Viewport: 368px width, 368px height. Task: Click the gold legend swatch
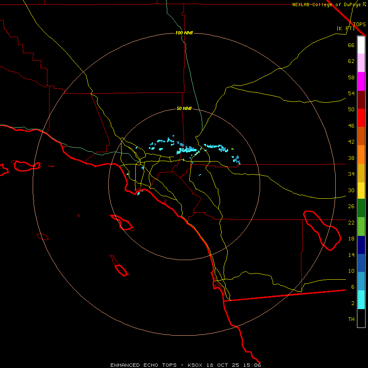pos(361,173)
